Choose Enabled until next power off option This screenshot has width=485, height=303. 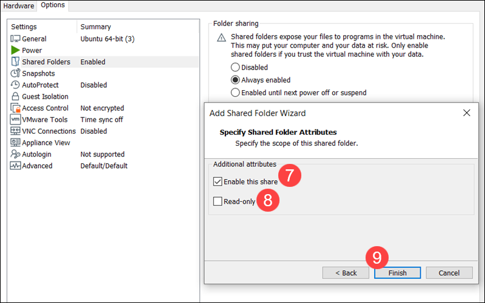[235, 93]
